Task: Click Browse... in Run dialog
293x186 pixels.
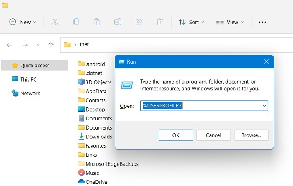Action: [x=251, y=135]
